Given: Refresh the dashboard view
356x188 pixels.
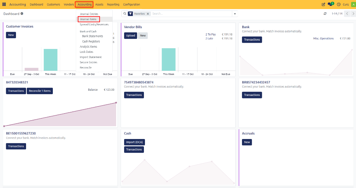Looking at the screenshot, I should coord(325,14).
